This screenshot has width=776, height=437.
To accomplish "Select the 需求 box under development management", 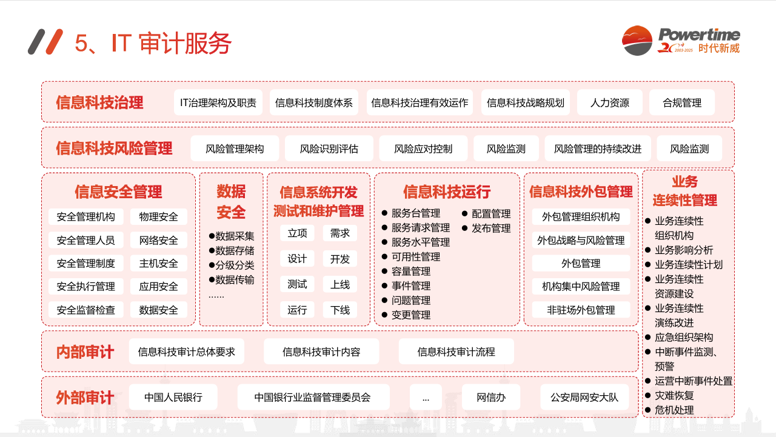I will [339, 233].
